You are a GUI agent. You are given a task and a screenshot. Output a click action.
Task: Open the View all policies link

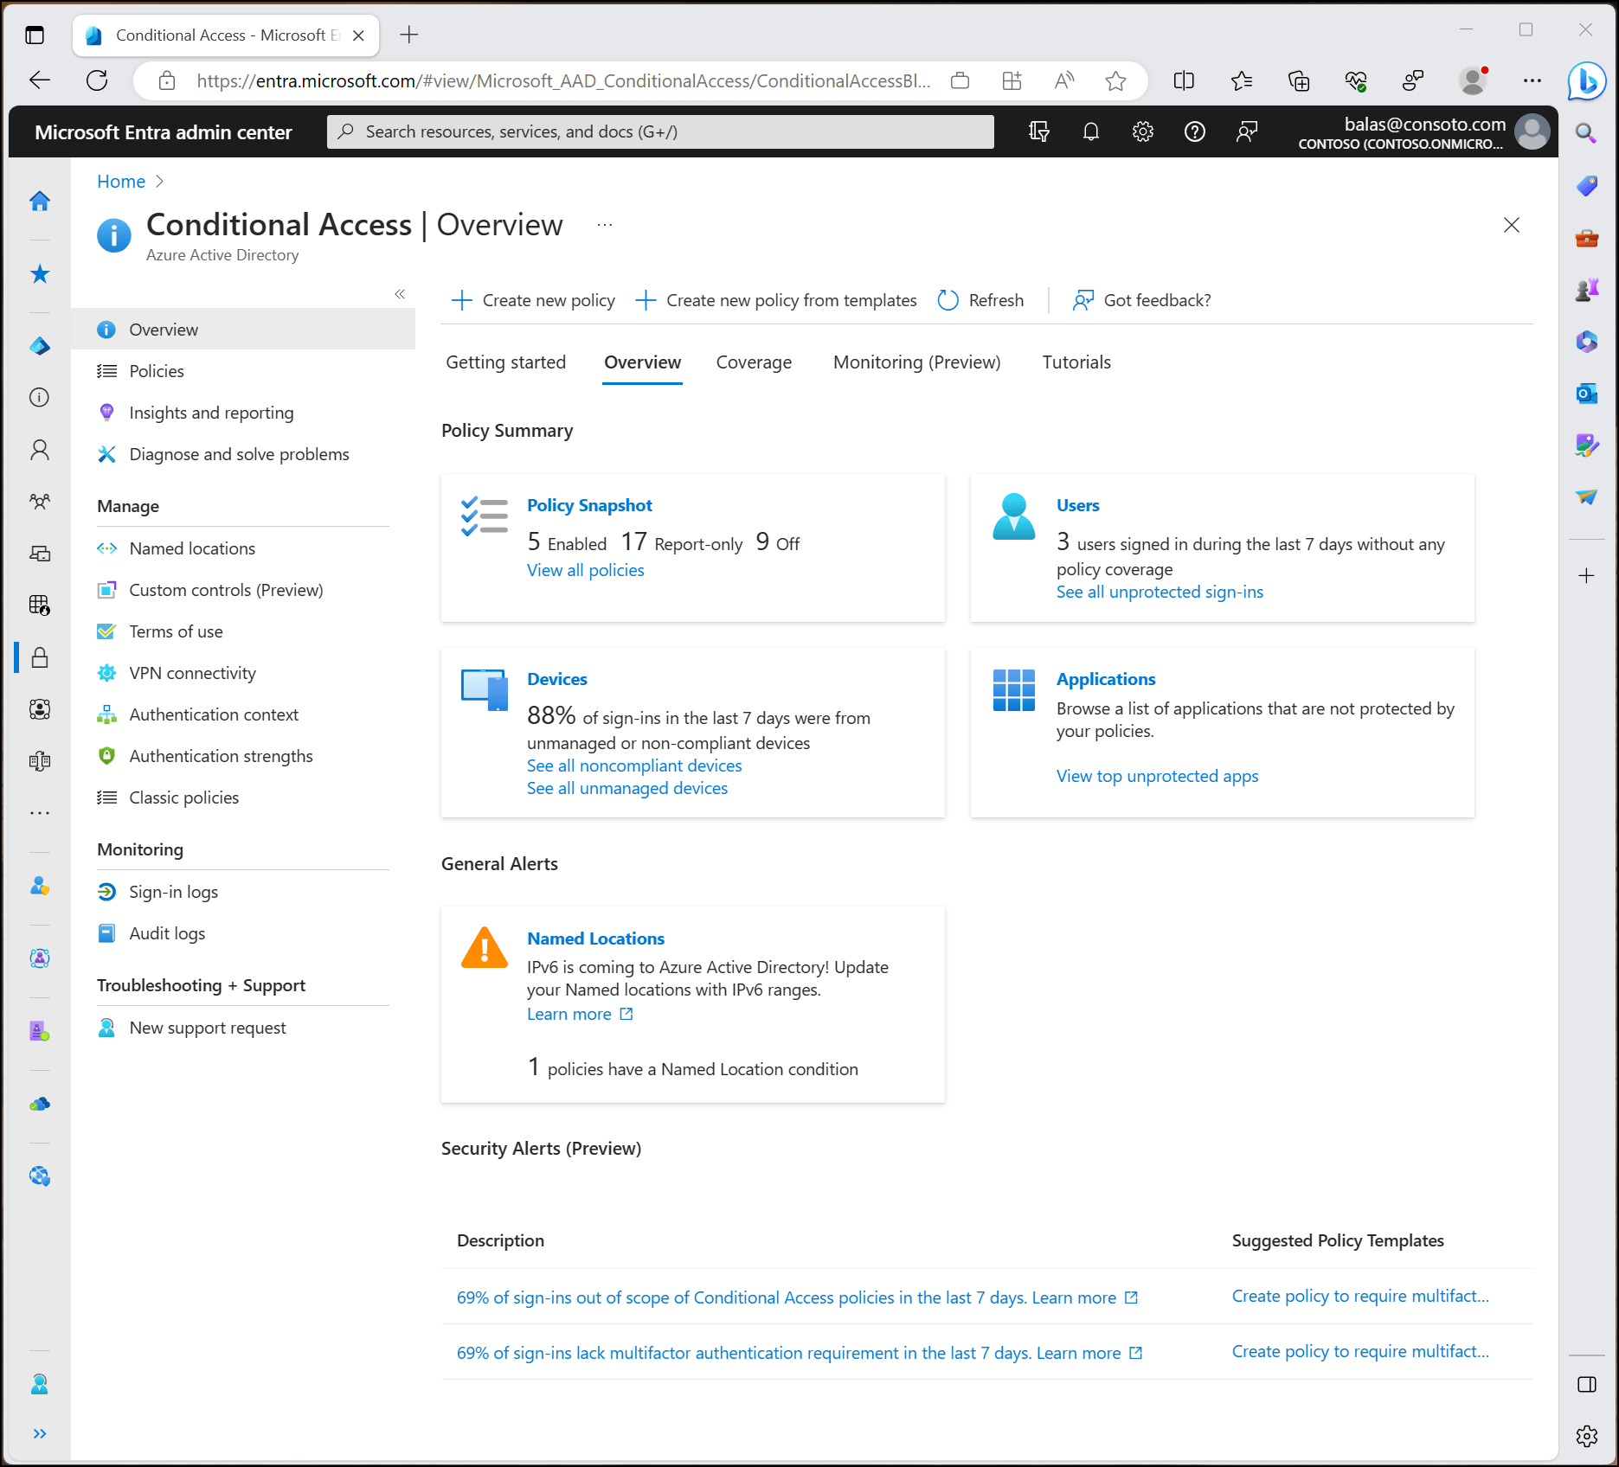pyautogui.click(x=585, y=570)
